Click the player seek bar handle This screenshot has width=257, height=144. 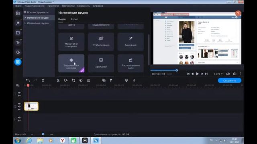[177, 70]
